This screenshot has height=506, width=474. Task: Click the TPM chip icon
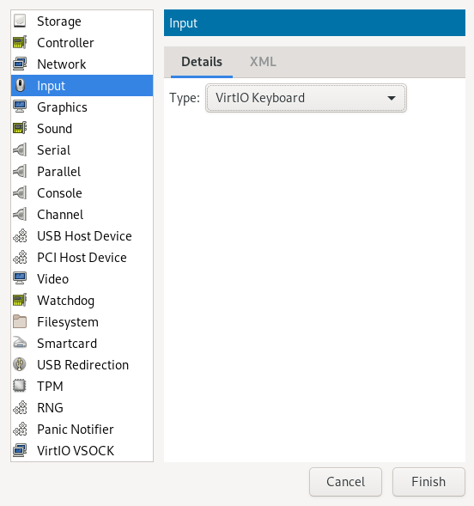pyautogui.click(x=20, y=386)
